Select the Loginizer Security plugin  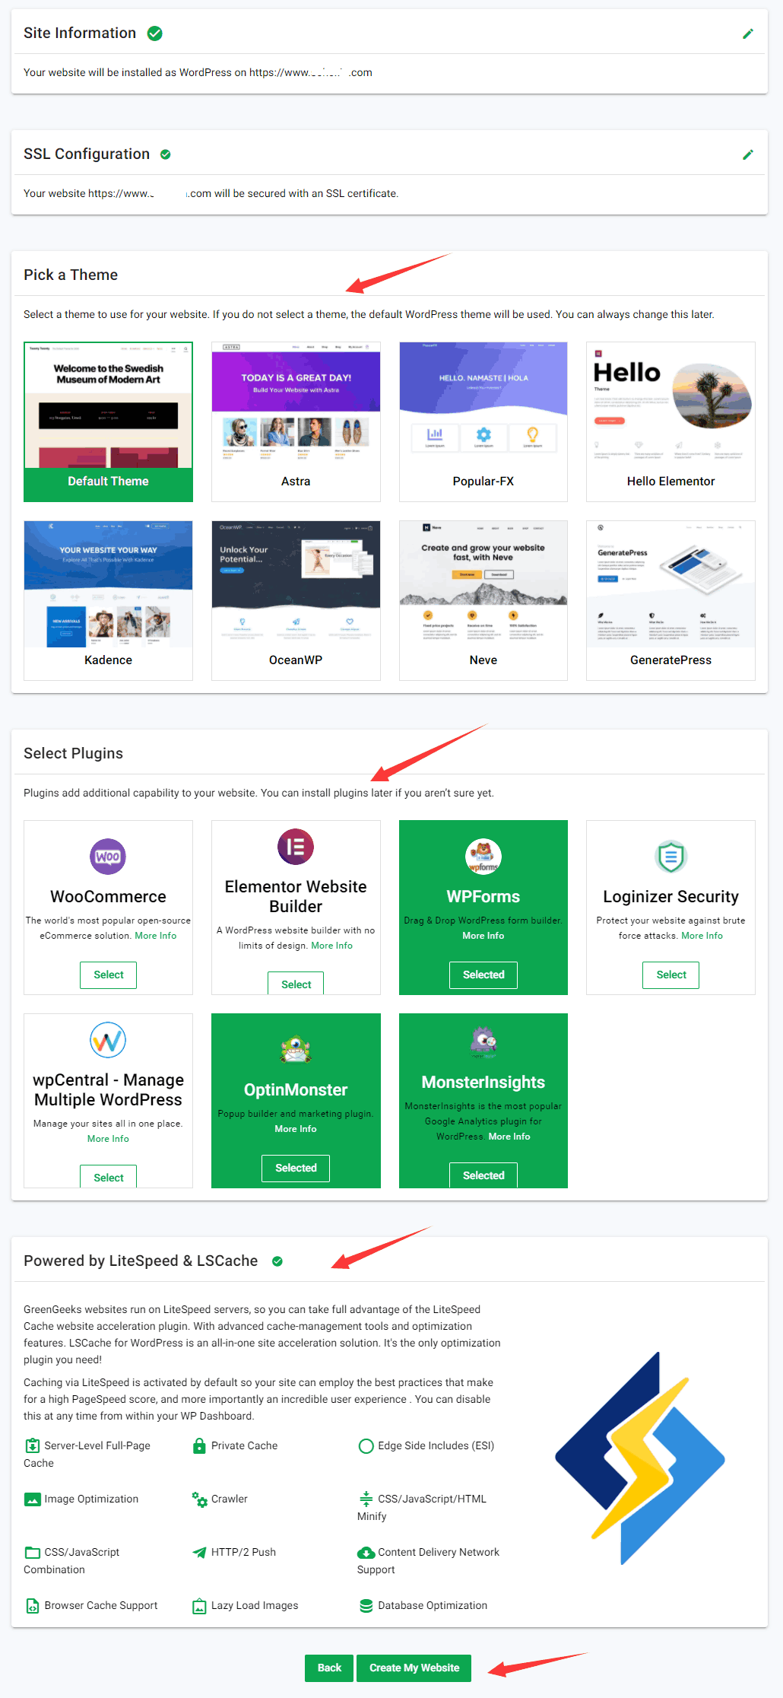(x=670, y=975)
